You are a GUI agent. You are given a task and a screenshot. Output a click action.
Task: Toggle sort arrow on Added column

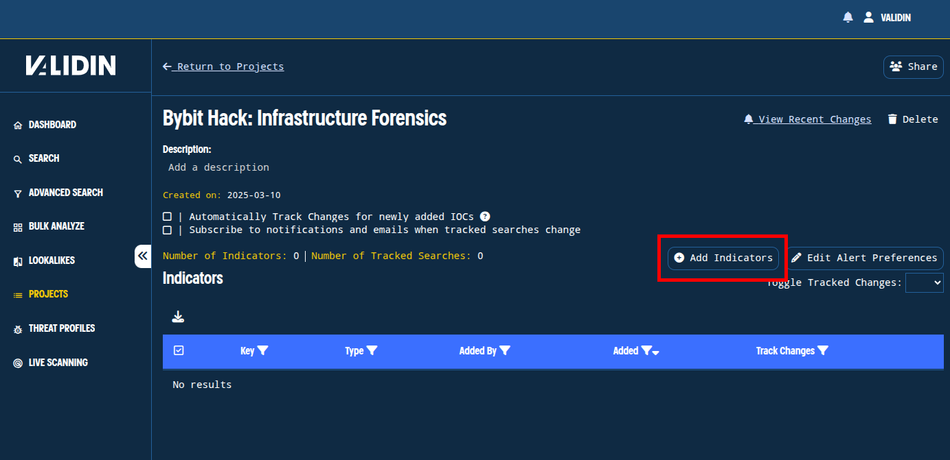point(656,352)
